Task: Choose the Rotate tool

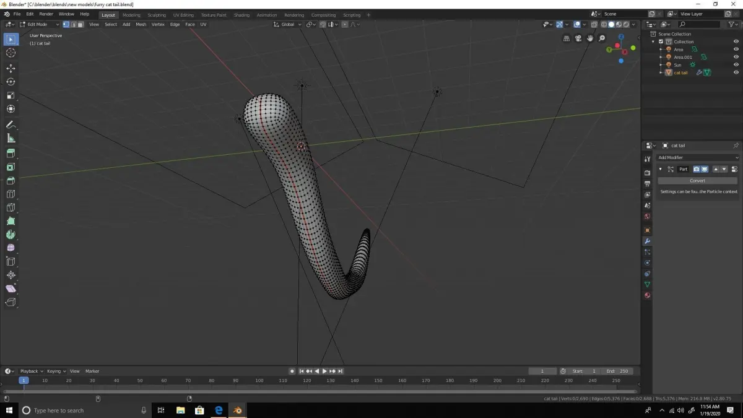Action: coord(11,82)
